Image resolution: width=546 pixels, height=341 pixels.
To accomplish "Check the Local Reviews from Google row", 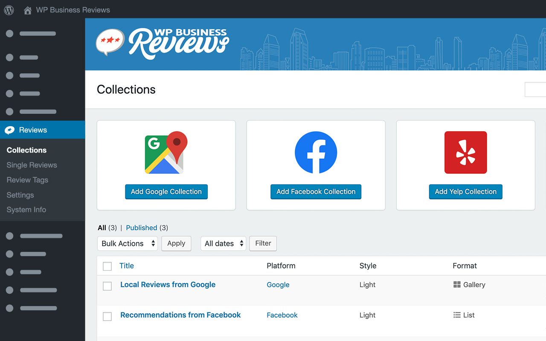I will click(107, 286).
